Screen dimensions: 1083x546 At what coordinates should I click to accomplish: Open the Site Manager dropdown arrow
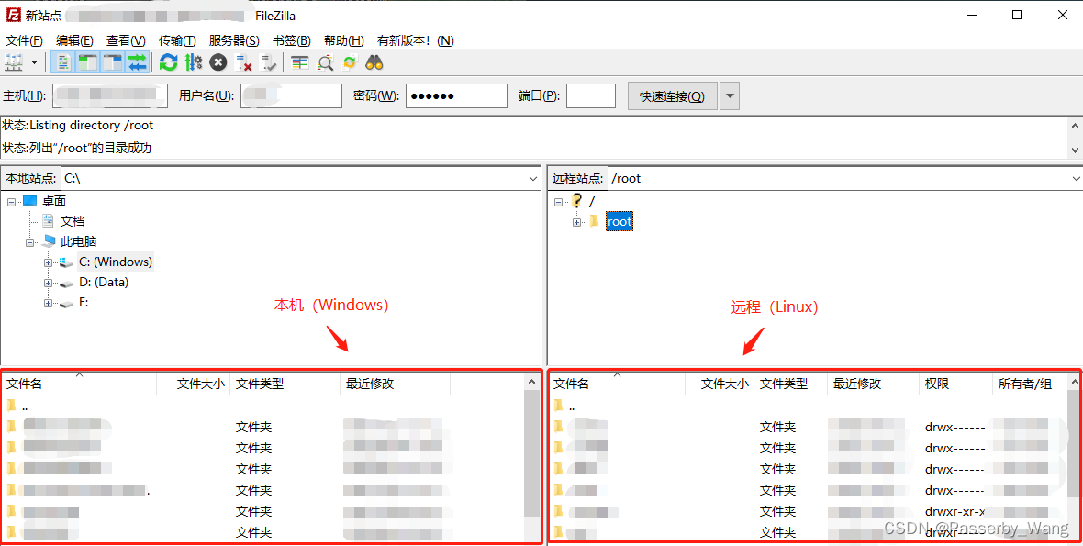[x=34, y=62]
